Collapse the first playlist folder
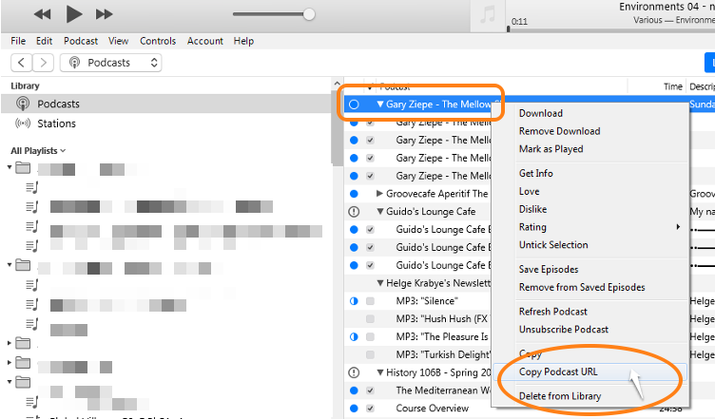The height and width of the screenshot is (419, 715). point(10,167)
